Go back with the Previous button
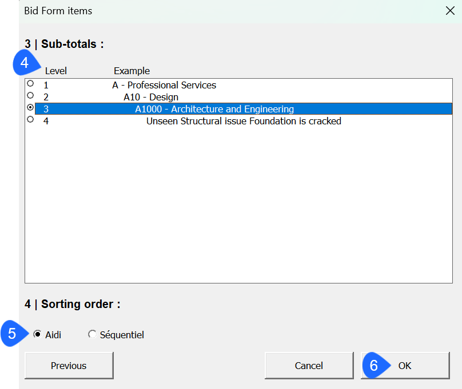 point(69,366)
